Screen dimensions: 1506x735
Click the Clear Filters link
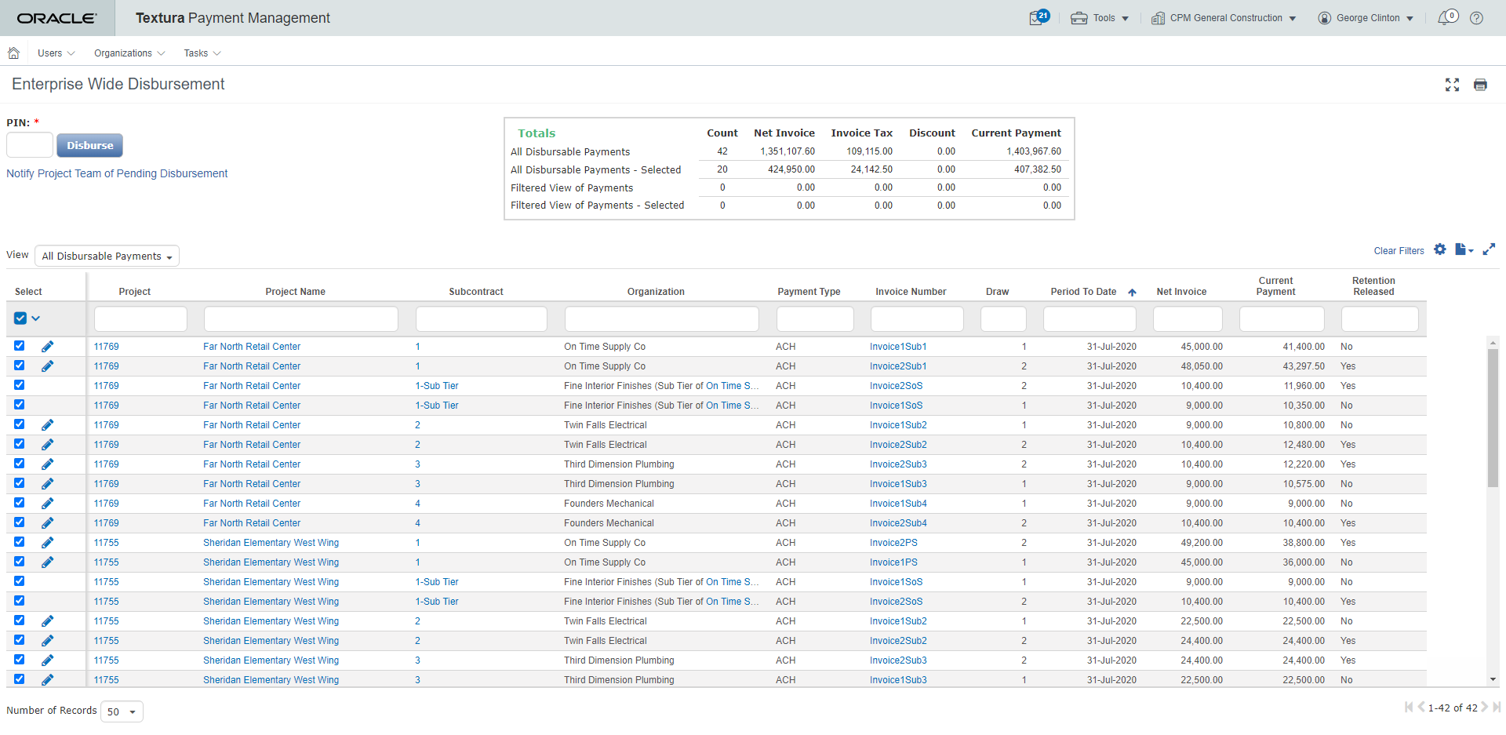(x=1399, y=251)
